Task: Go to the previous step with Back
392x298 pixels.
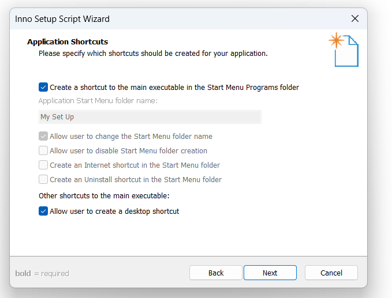Action: pyautogui.click(x=216, y=273)
